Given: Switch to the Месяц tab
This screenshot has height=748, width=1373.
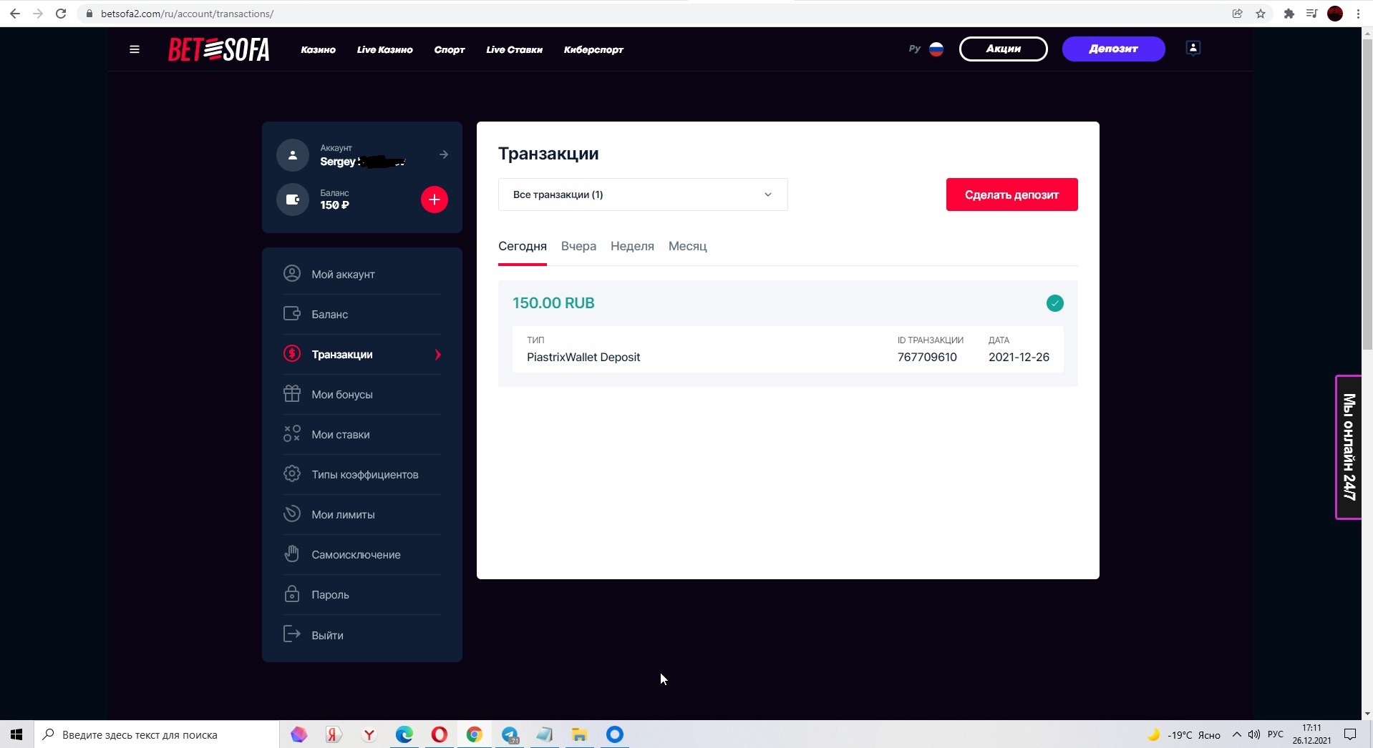Looking at the screenshot, I should tap(687, 246).
